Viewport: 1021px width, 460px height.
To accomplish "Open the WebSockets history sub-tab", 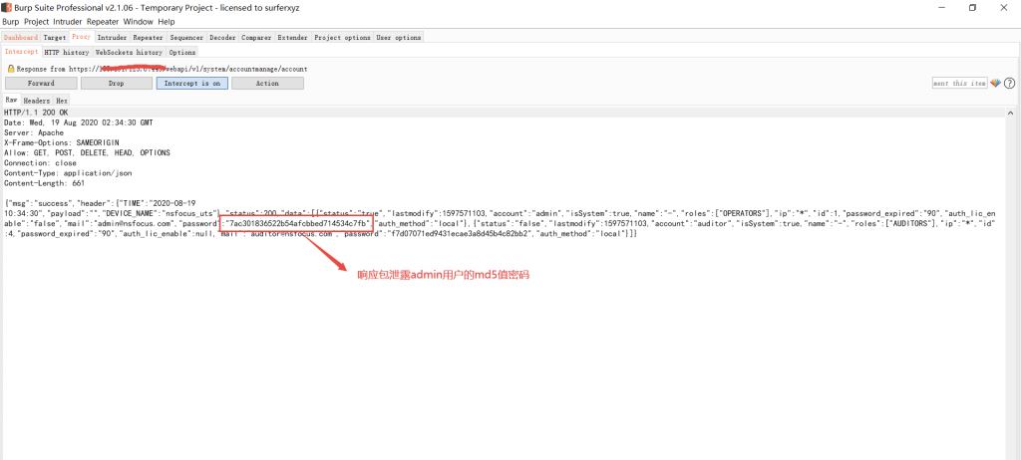I will 129,52.
